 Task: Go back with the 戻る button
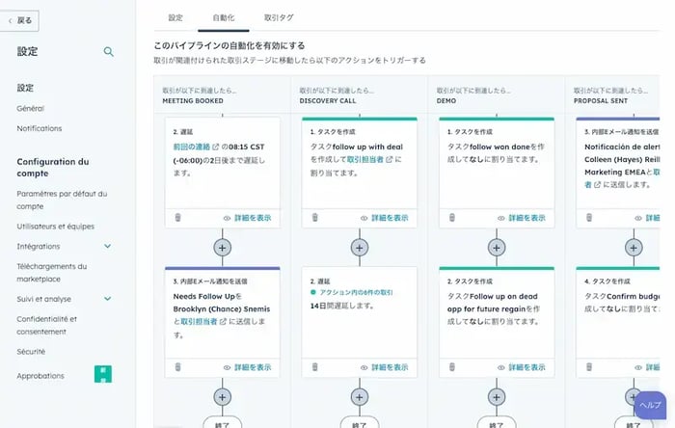pos(20,20)
